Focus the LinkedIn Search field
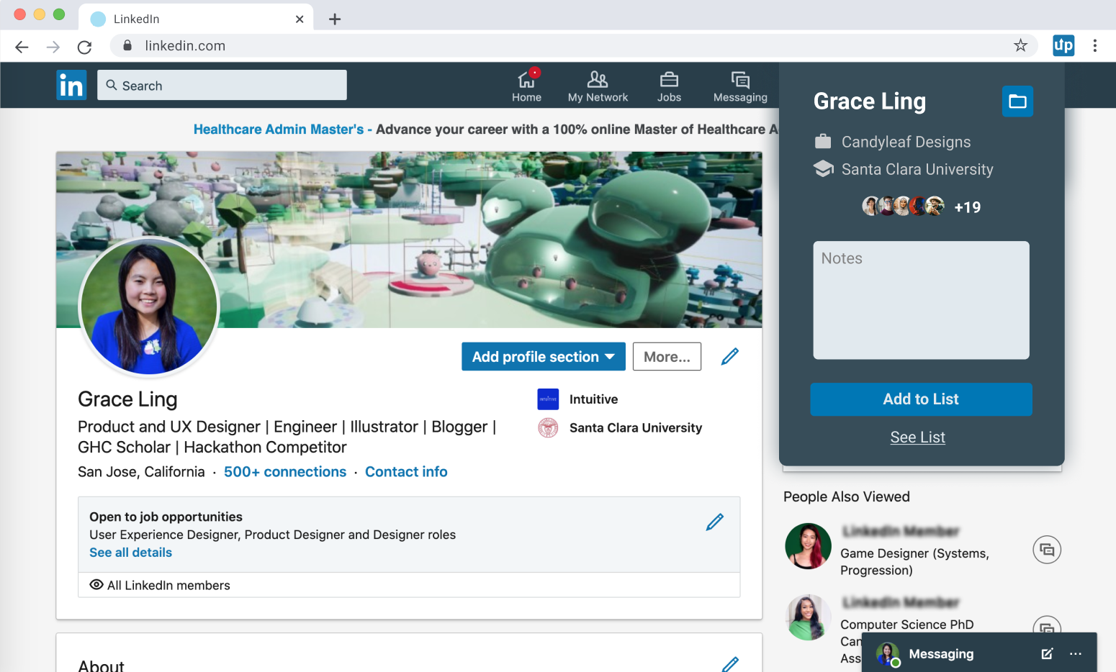Screen dimensions: 1116x672 (222, 85)
